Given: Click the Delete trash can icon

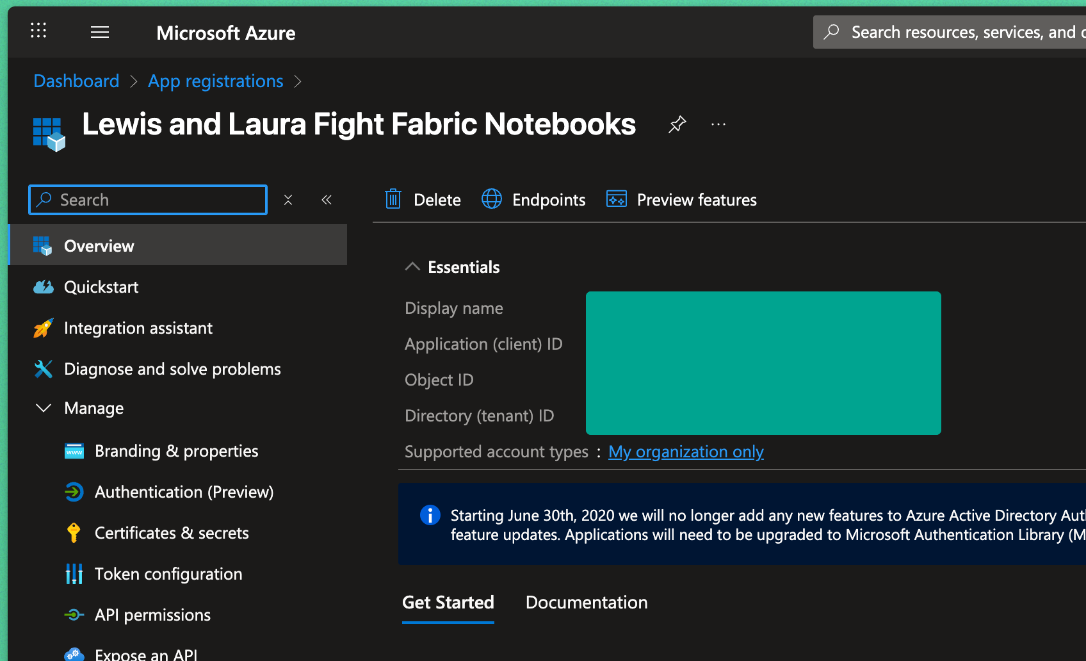Looking at the screenshot, I should (393, 199).
